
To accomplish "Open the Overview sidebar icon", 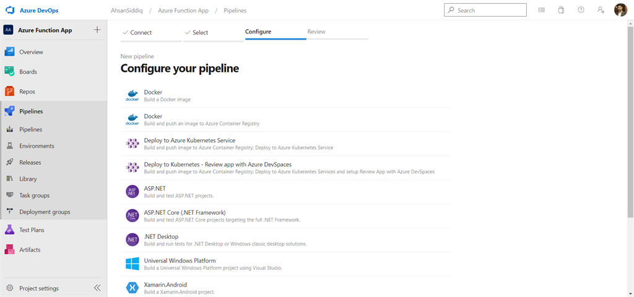I will click(x=10, y=52).
